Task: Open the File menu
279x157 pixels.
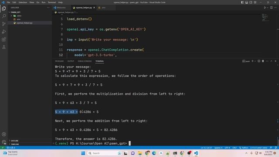Action: click(8, 2)
